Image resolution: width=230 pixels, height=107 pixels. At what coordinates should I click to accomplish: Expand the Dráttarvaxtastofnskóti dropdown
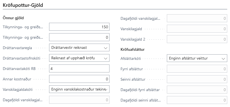[79, 58]
